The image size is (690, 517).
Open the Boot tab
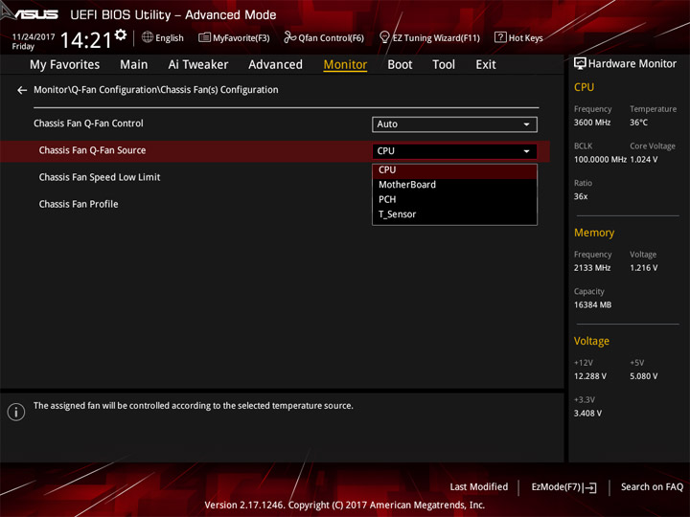coord(400,65)
